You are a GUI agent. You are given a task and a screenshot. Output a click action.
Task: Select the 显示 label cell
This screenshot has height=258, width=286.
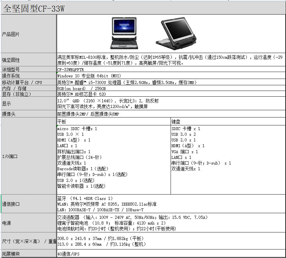(29, 104)
